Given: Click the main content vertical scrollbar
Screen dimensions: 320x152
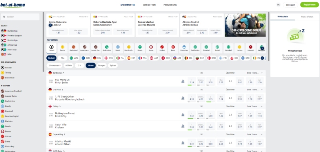Looking at the screenshot, I should pos(268,36).
